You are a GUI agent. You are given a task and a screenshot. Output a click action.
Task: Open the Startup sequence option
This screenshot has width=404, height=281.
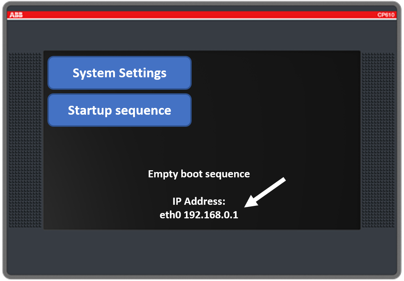(120, 110)
